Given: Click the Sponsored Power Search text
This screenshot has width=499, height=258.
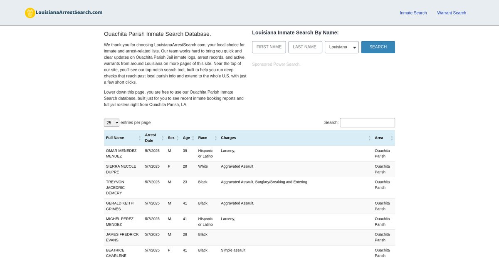Looking at the screenshot, I should click(276, 64).
